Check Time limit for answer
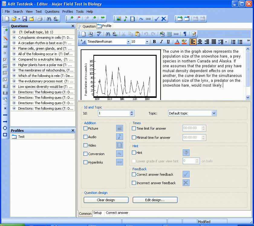The image size is (254, 226). click(x=134, y=128)
